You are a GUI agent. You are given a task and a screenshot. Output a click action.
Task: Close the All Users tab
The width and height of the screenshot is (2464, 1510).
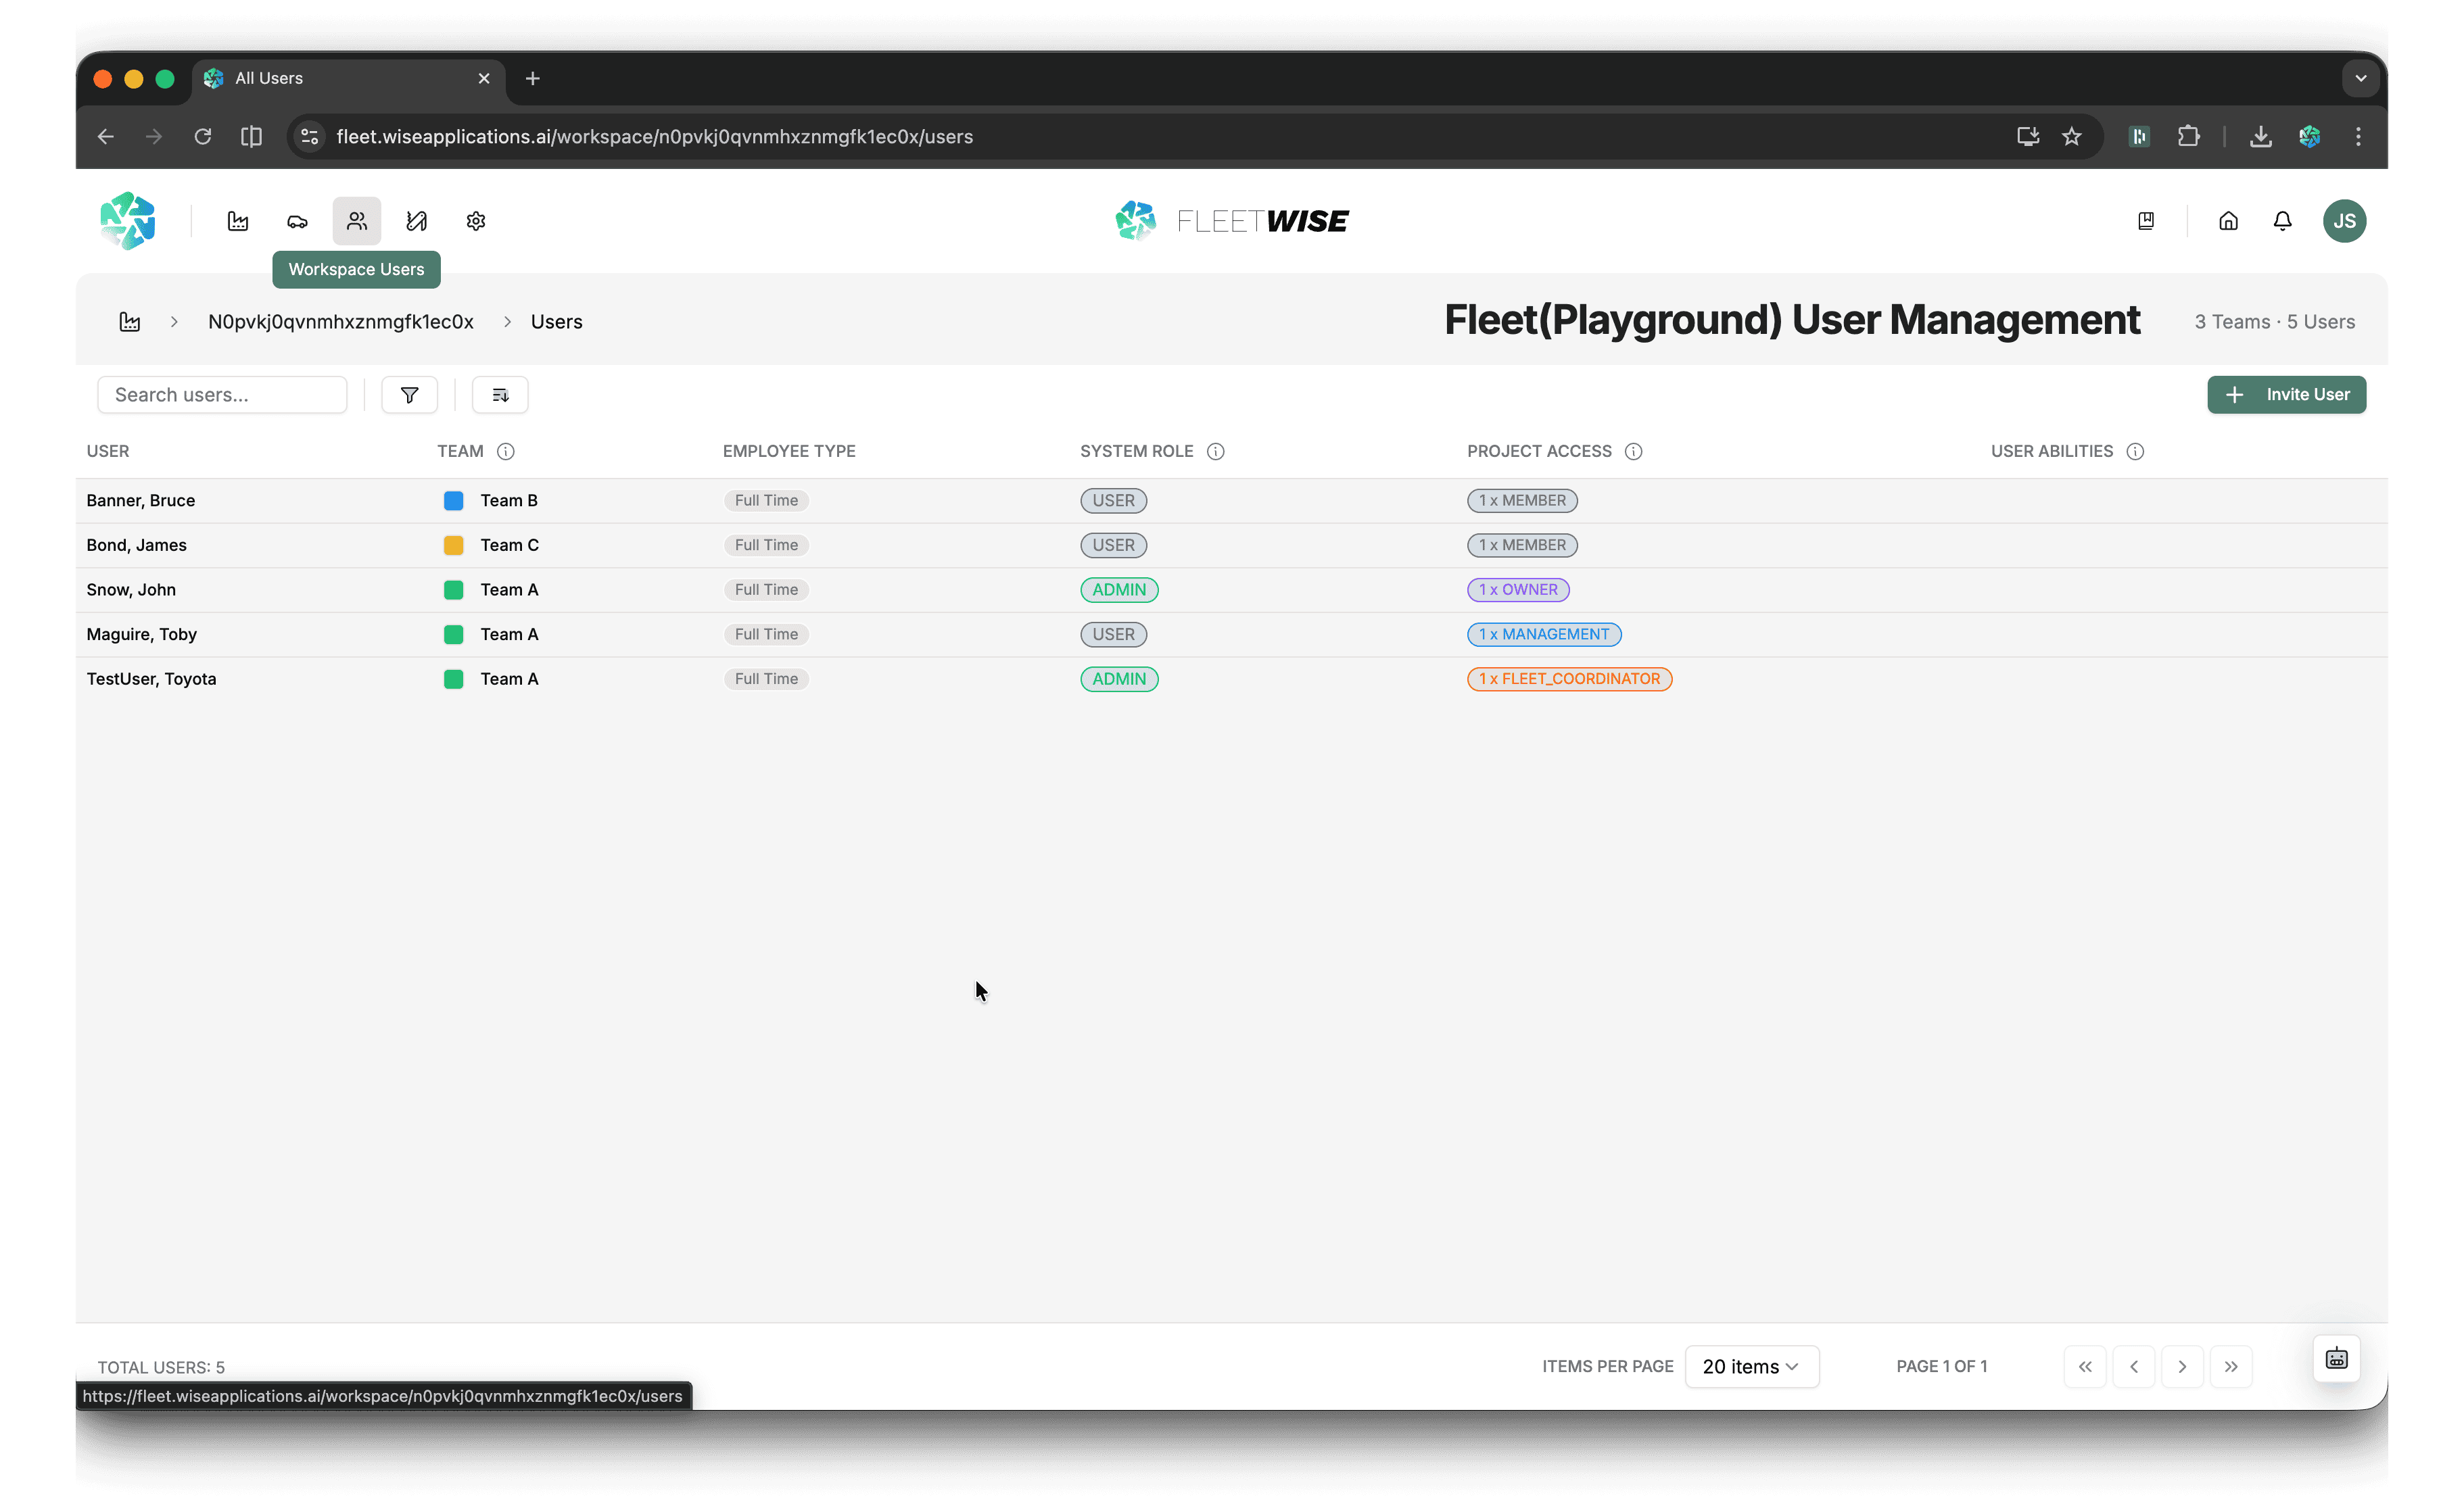(x=484, y=78)
